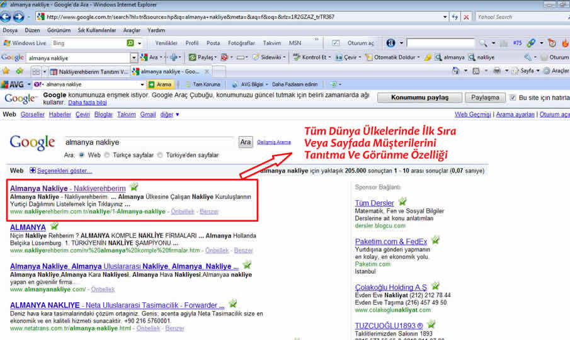Expand the 'diğer' dropdown in Google navigation
The image size is (570, 340).
[169, 115]
